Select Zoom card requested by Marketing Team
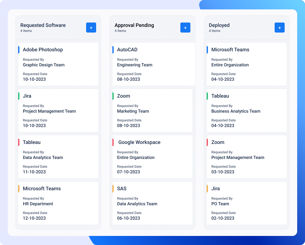 point(152,110)
